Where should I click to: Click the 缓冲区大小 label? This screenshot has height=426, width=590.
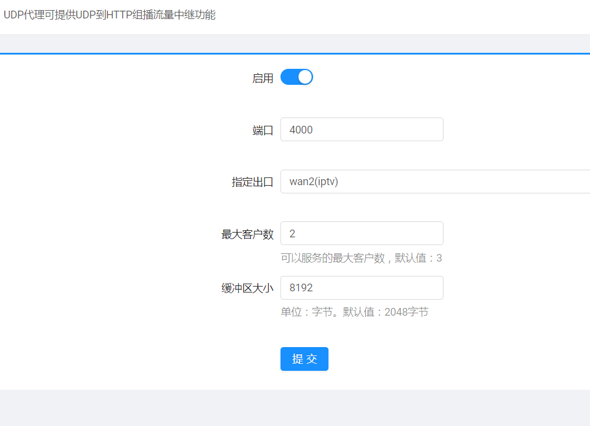click(247, 288)
